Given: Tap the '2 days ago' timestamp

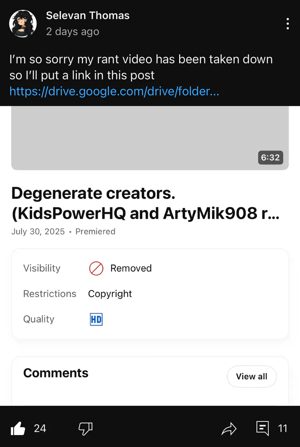Looking at the screenshot, I should 72,32.
